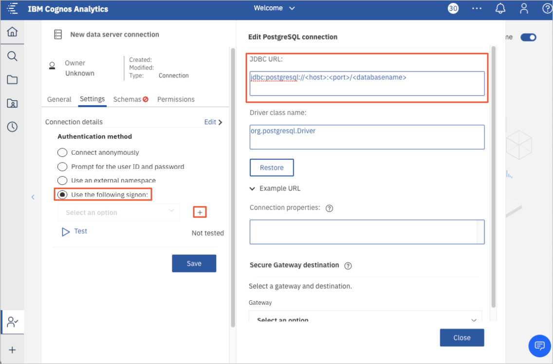Click the Driver class name field
553x364 pixels.
(367, 137)
